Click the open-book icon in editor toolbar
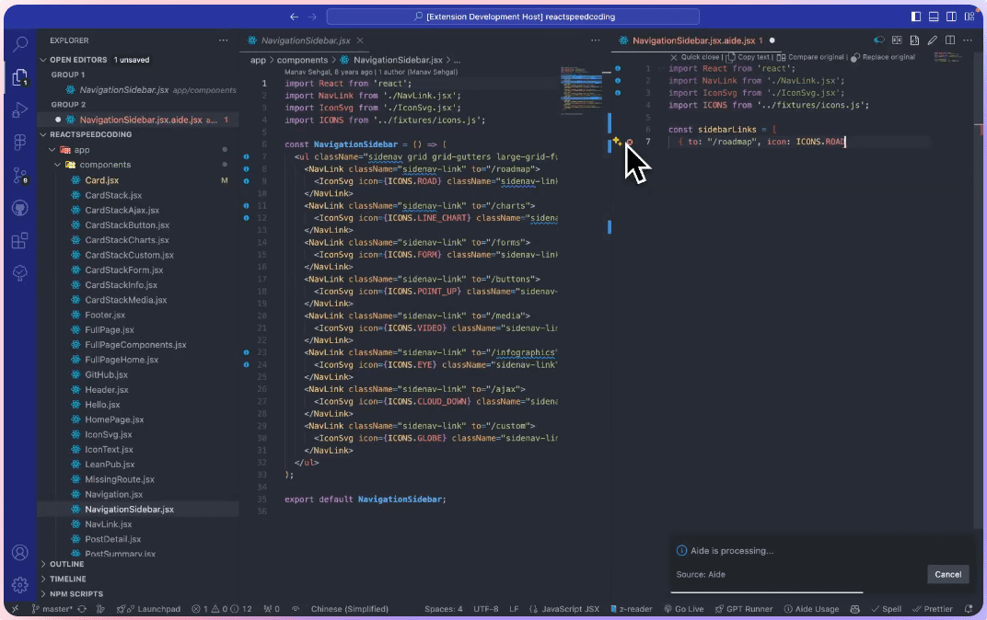The width and height of the screenshot is (987, 620). click(x=897, y=40)
